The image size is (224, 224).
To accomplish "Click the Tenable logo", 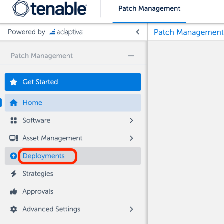I will 50,9.
